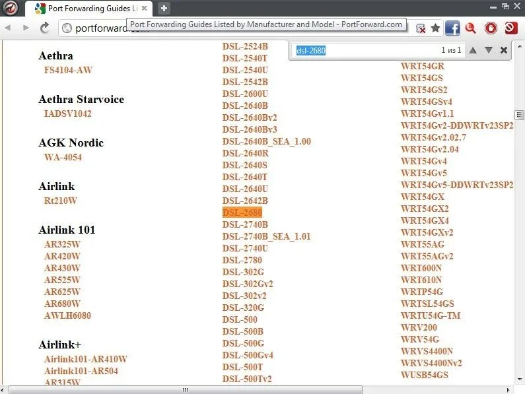
Task: Open the red blocked-circle extension icon
Action: (511, 28)
